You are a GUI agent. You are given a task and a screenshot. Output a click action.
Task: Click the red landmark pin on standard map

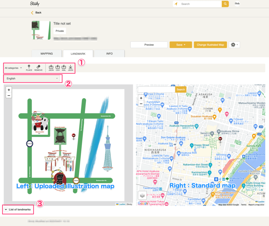coord(220,140)
